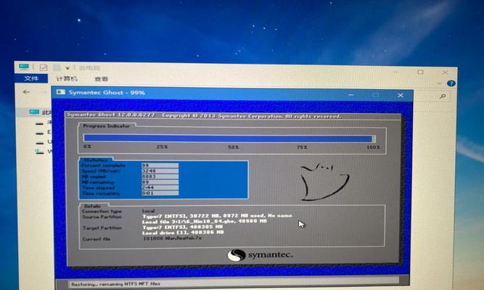Image resolution: width=484 pixels, height=290 pixels.
Task: Go back using Explorer's back arrow
Action: [27, 92]
